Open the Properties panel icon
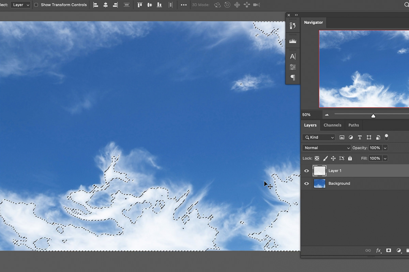The image size is (409, 272). pos(292,26)
